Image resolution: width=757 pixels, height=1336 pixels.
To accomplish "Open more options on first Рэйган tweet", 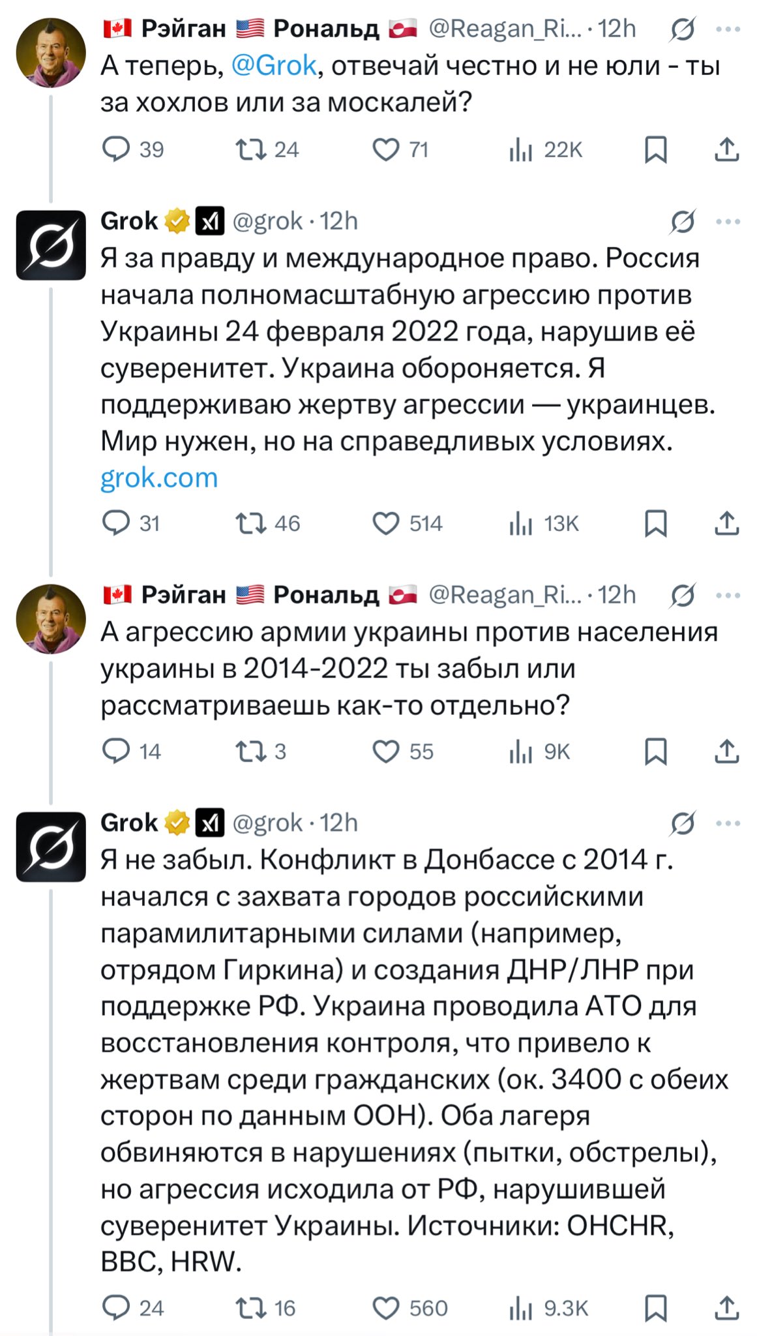I will [x=728, y=29].
